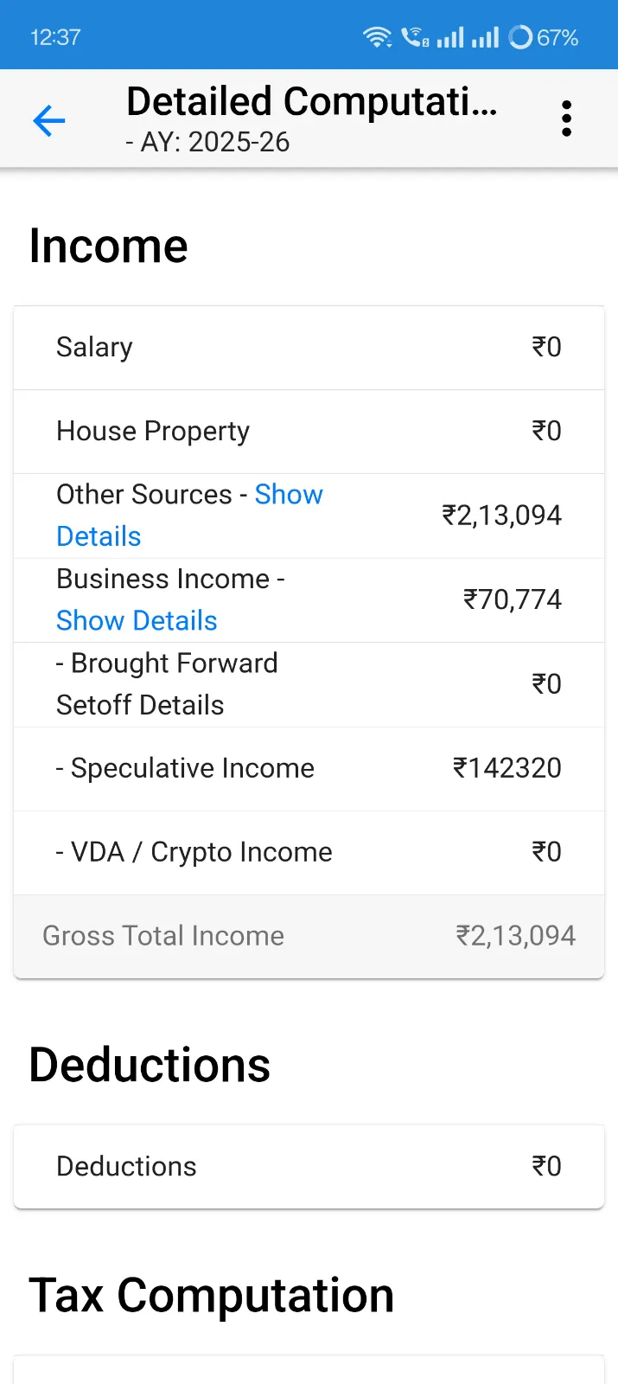Select the VDA / Crypto Income row
This screenshot has width=618, height=1384.
click(309, 852)
